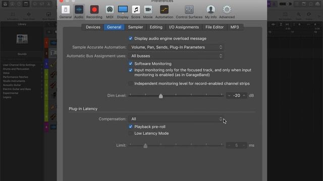Select the General audio tab

(114, 27)
